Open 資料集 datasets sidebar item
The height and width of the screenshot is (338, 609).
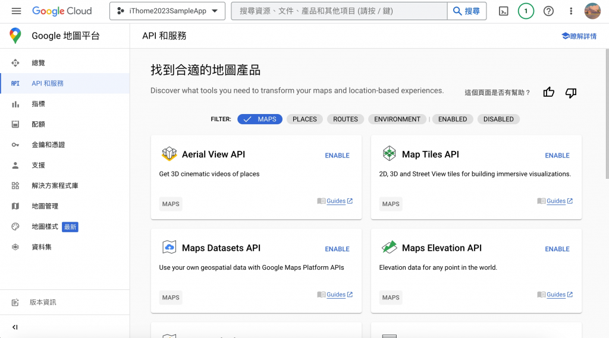pyautogui.click(x=65, y=247)
